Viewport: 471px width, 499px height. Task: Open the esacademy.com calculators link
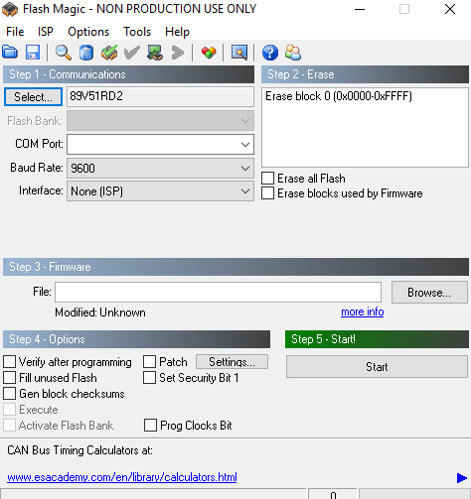point(122,477)
